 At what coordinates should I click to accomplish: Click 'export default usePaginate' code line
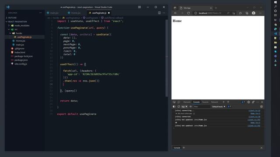[77, 114]
